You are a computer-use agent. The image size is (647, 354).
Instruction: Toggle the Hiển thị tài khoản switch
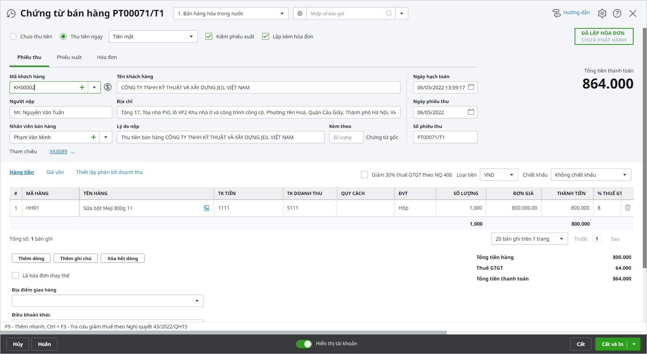point(304,344)
